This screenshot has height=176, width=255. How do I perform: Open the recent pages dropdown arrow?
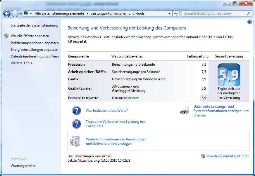click(21, 14)
